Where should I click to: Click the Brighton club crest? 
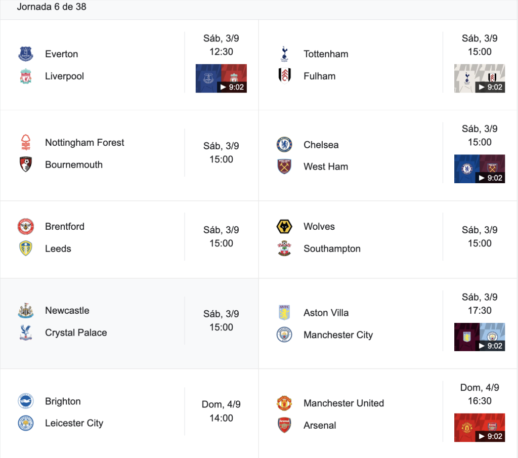click(25, 401)
